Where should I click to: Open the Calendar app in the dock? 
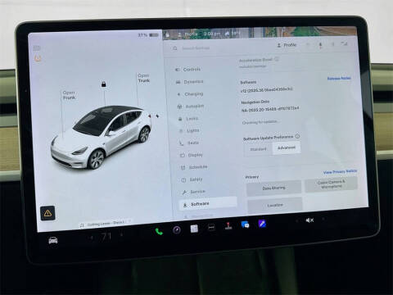click(194, 229)
